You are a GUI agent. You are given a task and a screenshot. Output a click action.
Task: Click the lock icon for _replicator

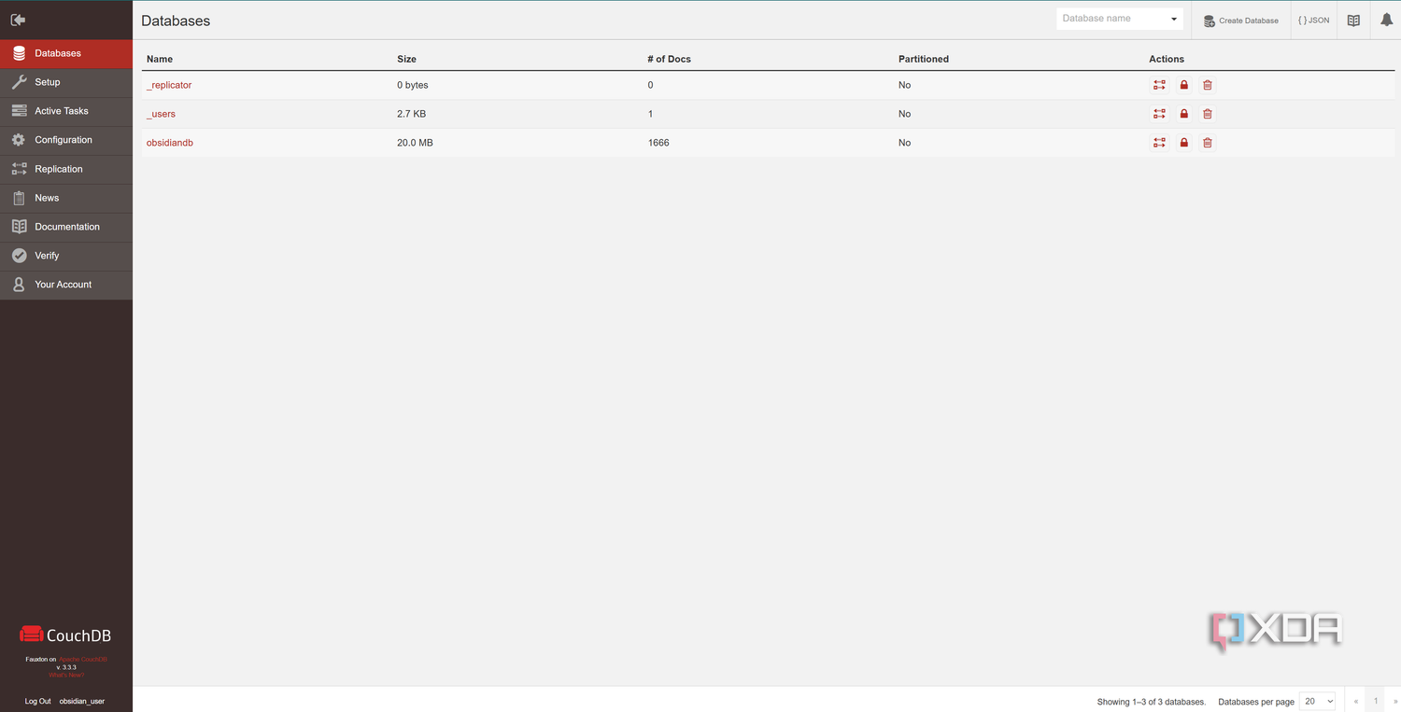point(1184,85)
